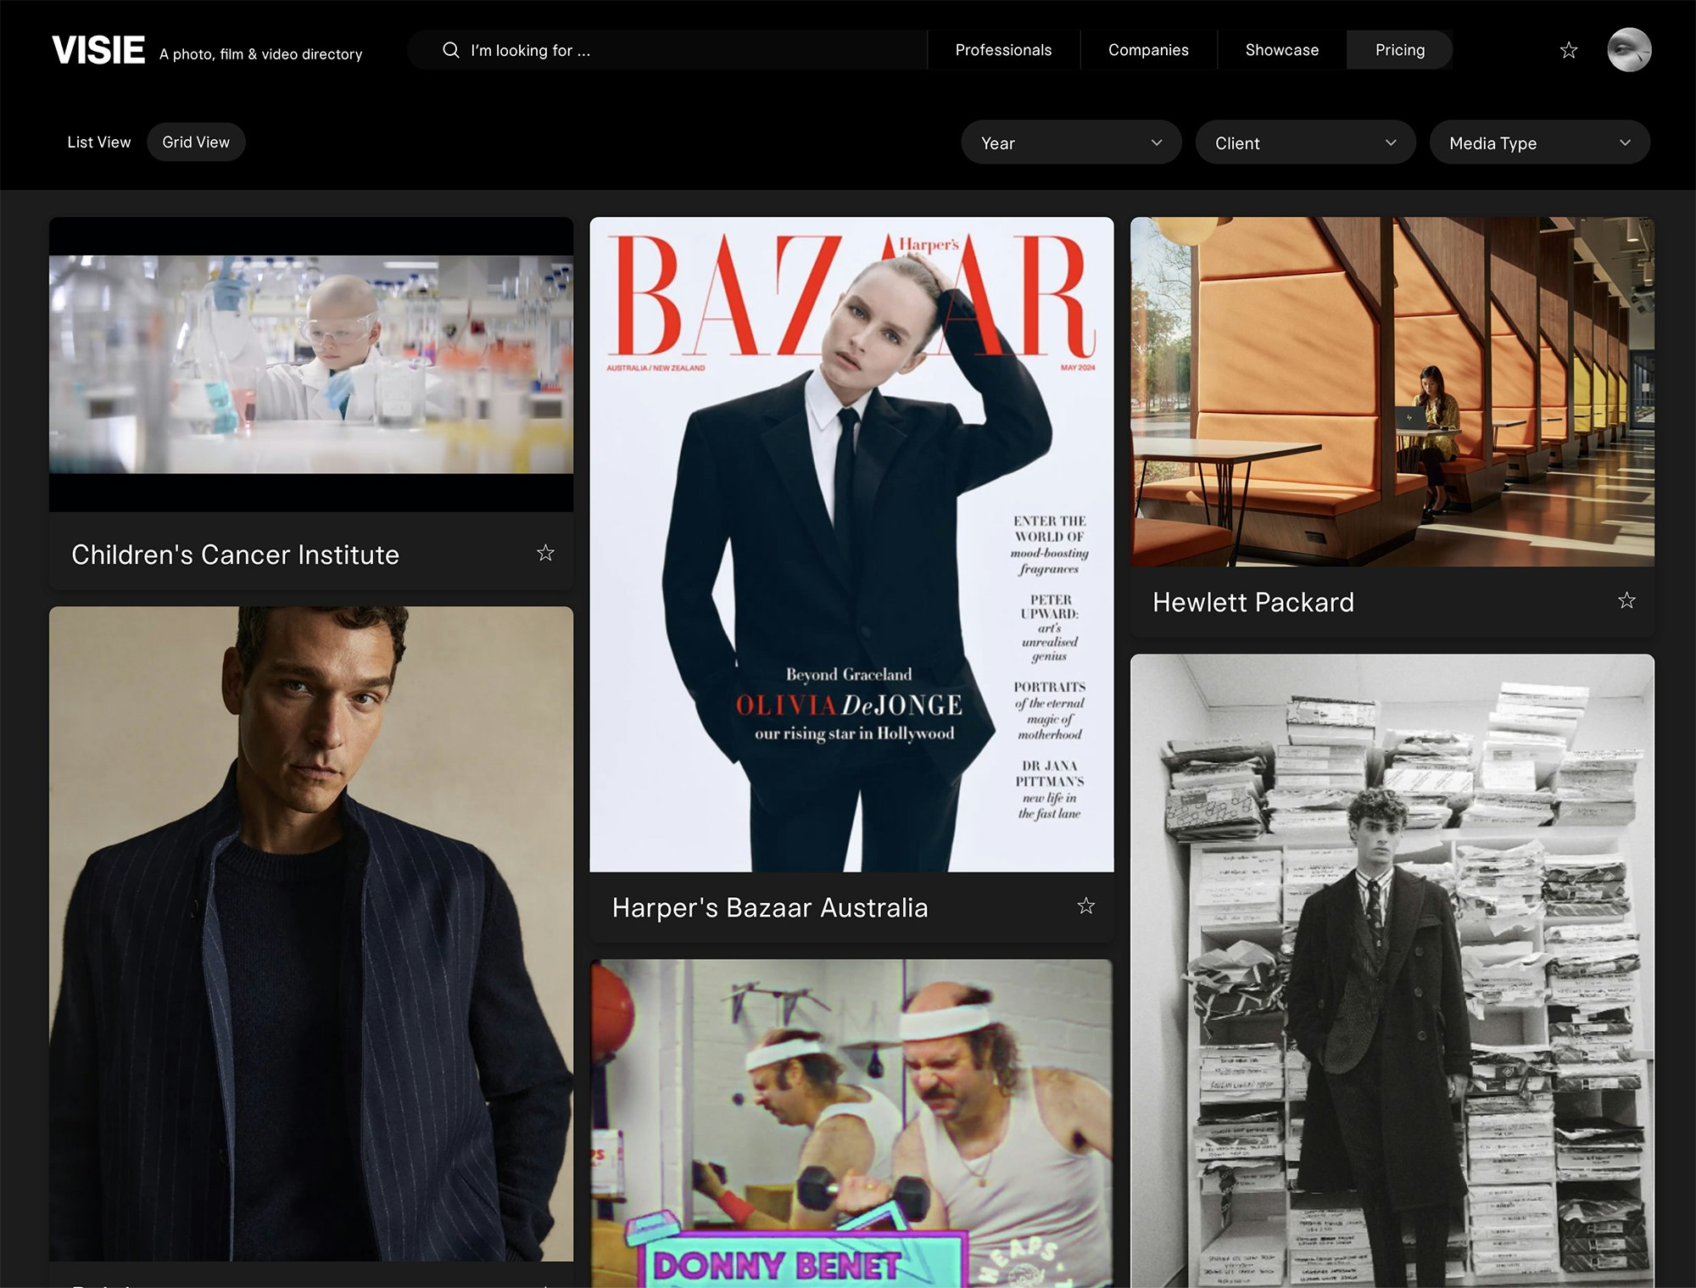Viewport: 1696px width, 1288px height.
Task: Favorite the Children's Cancer Institute card
Action: click(545, 553)
